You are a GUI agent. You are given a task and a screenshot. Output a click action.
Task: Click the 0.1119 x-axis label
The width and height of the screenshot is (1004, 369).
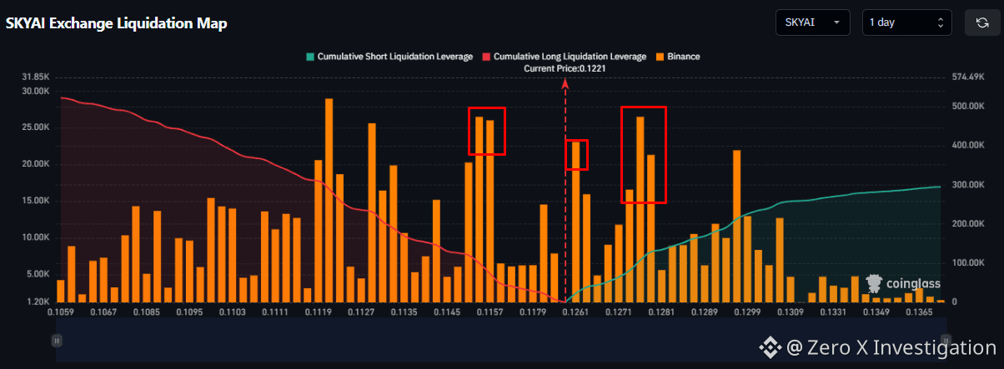point(319,312)
